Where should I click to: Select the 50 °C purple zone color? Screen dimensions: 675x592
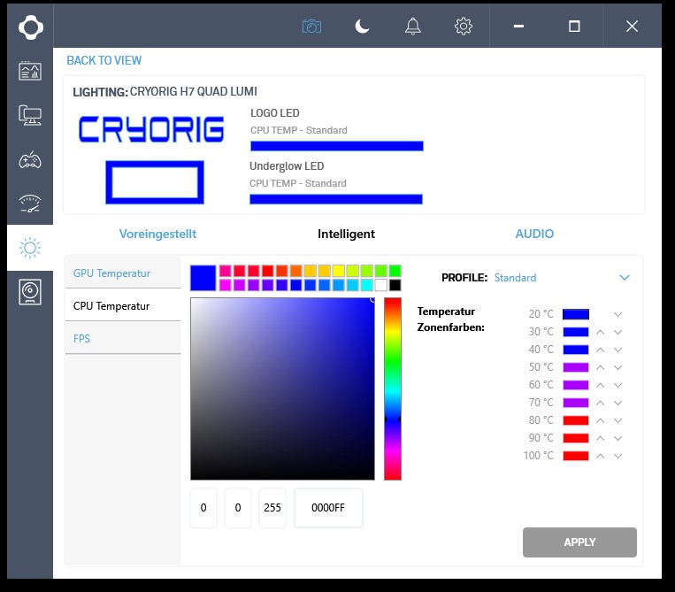576,367
